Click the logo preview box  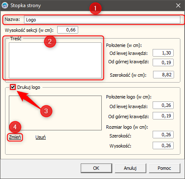55,113
